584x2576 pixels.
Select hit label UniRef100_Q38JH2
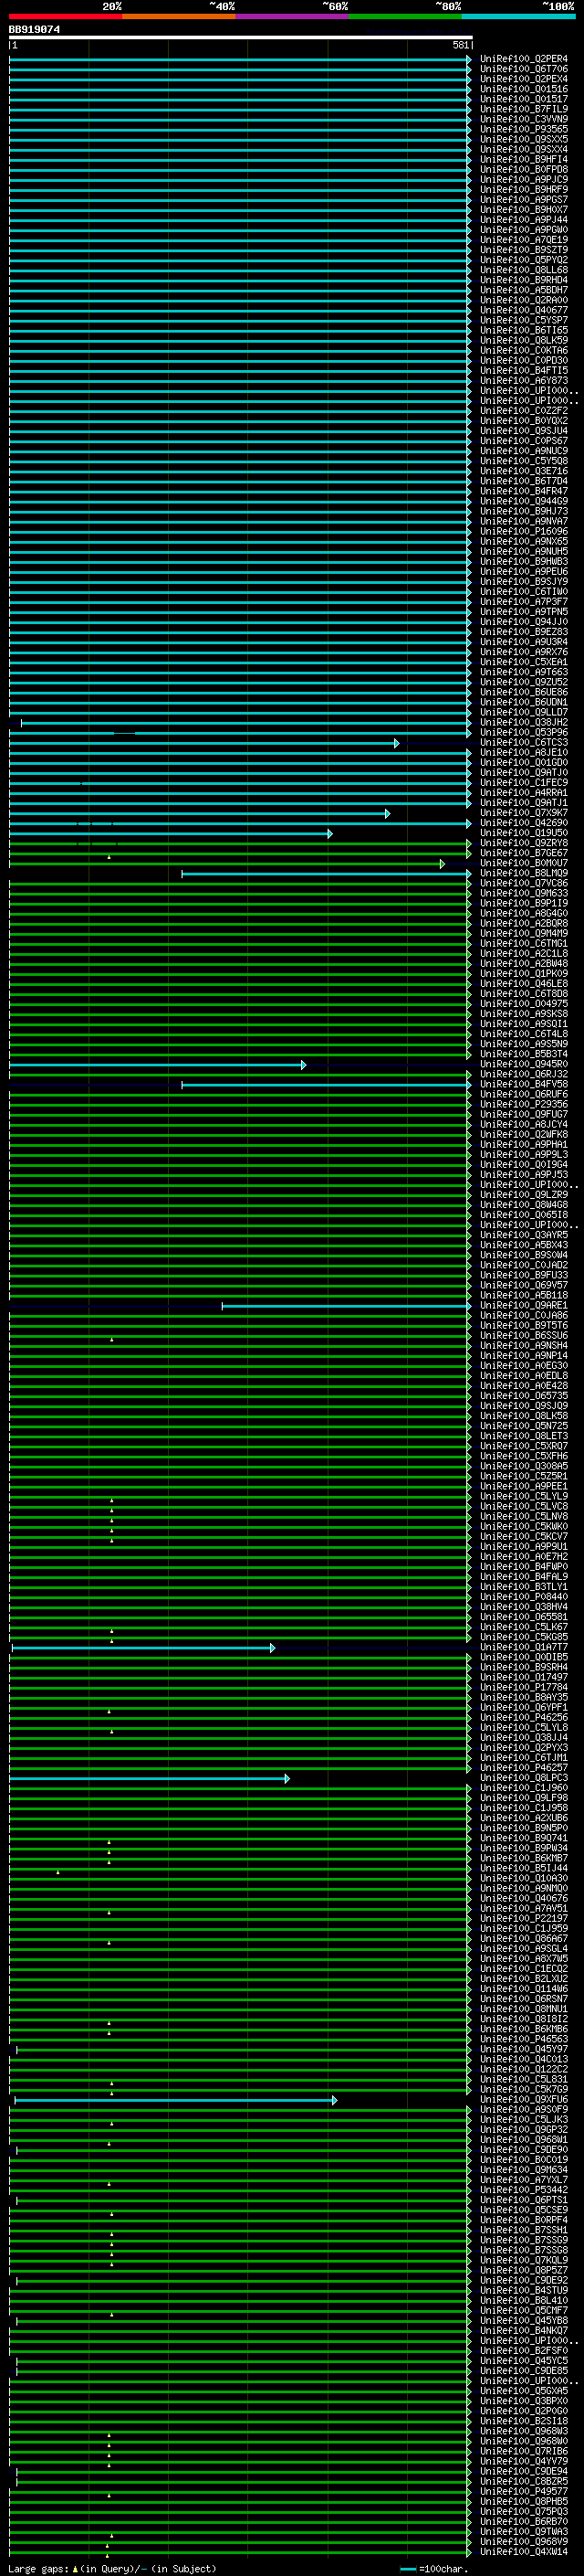coord(523,722)
